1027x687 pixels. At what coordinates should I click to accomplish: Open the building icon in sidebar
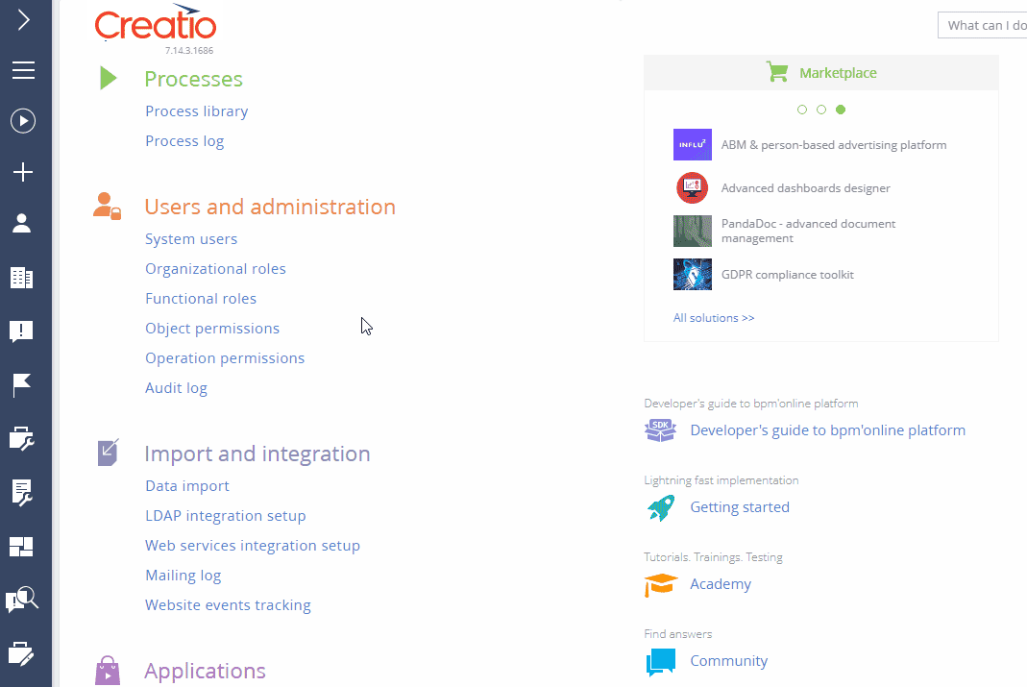tap(21, 278)
